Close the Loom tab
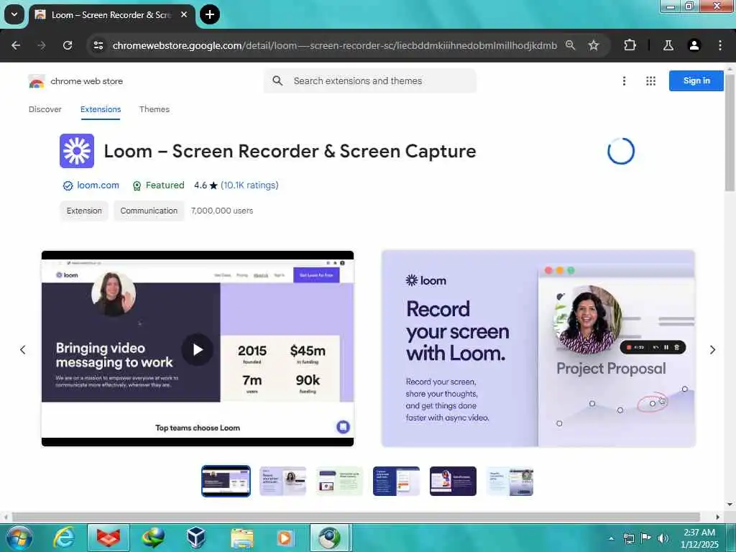 (184, 14)
